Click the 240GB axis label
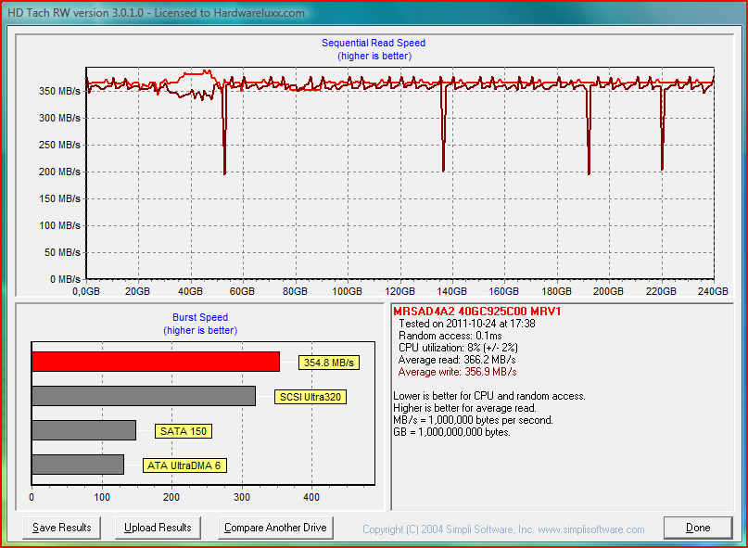Viewport: 748px width, 548px height. pyautogui.click(x=713, y=291)
